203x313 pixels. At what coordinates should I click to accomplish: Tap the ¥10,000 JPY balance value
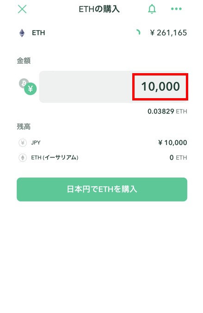172,143
